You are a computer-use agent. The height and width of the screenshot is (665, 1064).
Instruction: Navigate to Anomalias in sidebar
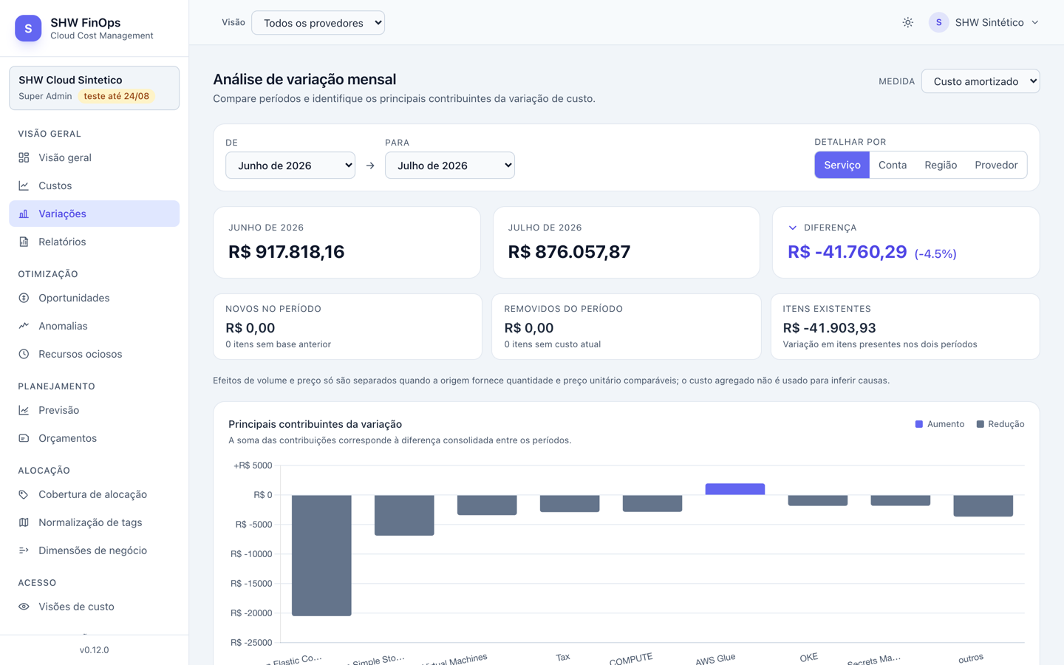pyautogui.click(x=95, y=326)
